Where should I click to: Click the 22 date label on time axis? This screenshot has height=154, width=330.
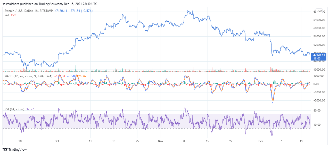pyautogui.click(x=231, y=141)
